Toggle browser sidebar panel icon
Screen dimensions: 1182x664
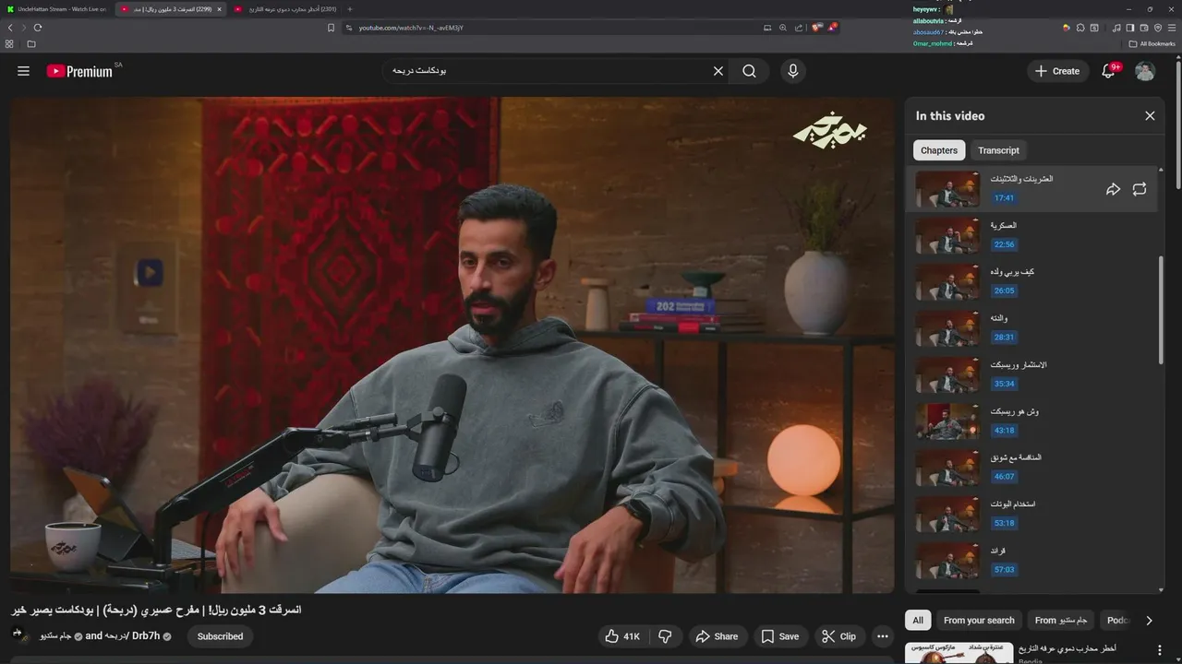1131,28
